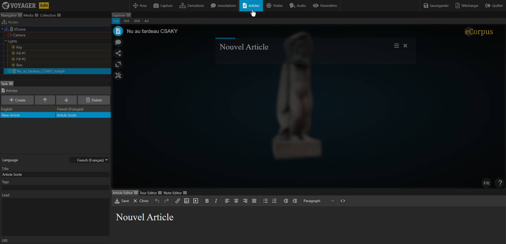Open the Language dropdown
Image resolution: width=506 pixels, height=244 pixels.
(x=89, y=160)
